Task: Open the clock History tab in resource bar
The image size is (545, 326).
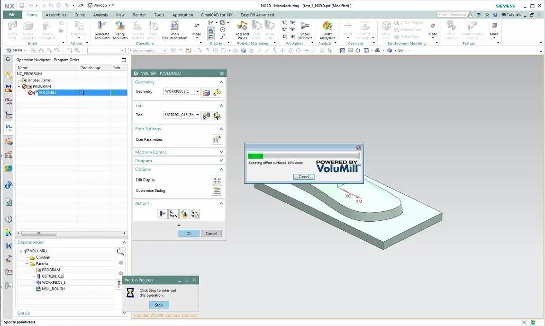Action: pos(9,219)
